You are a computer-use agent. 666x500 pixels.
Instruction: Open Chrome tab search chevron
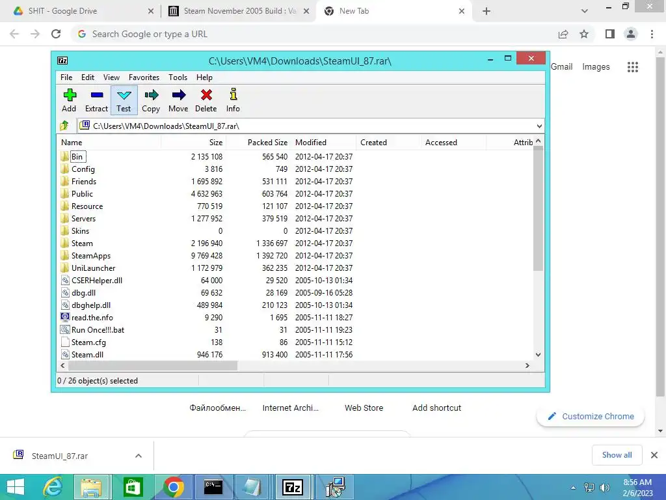[x=585, y=11]
